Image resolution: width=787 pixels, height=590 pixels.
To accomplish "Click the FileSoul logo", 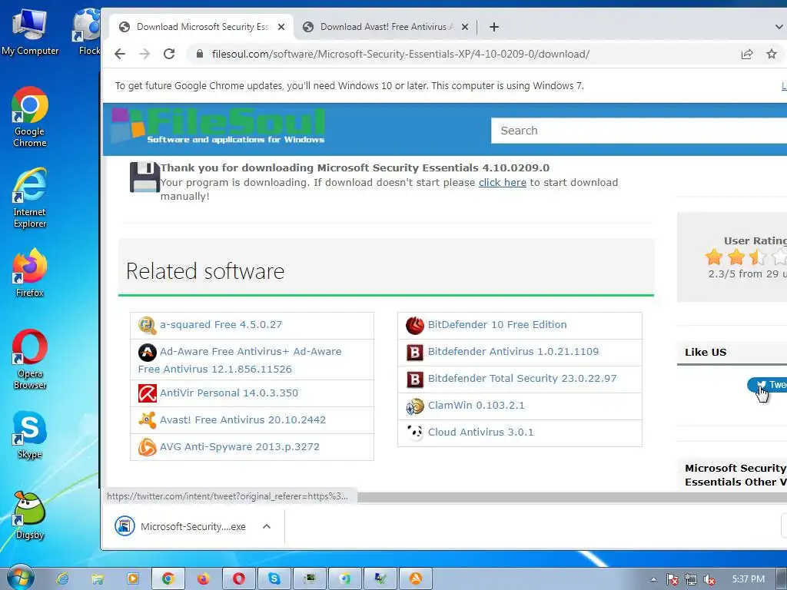I will [218, 126].
